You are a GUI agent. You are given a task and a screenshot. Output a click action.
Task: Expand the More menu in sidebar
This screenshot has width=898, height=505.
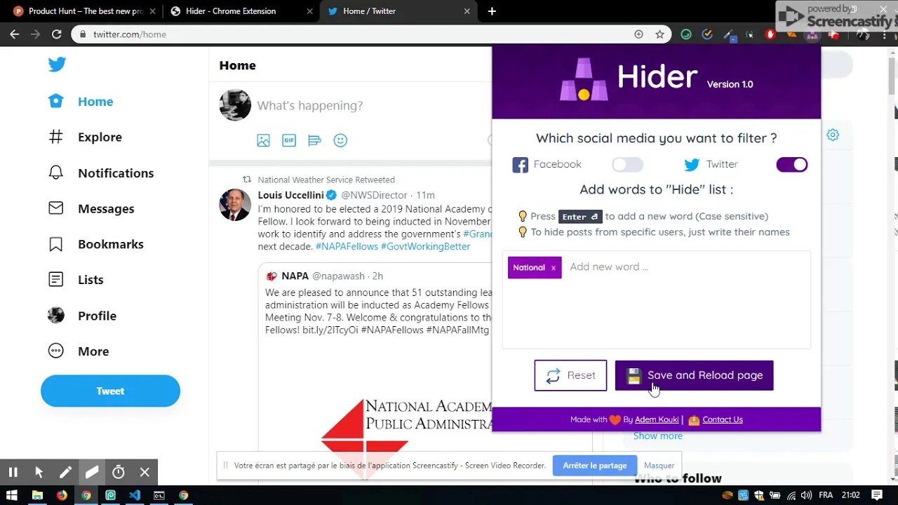[x=79, y=351]
